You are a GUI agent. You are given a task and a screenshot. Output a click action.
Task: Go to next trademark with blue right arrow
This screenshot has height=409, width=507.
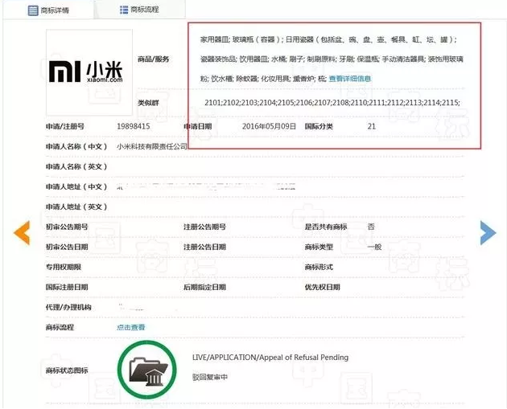(488, 231)
